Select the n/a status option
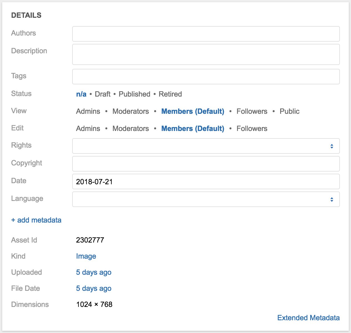The height and width of the screenshot is (333, 351). point(81,94)
